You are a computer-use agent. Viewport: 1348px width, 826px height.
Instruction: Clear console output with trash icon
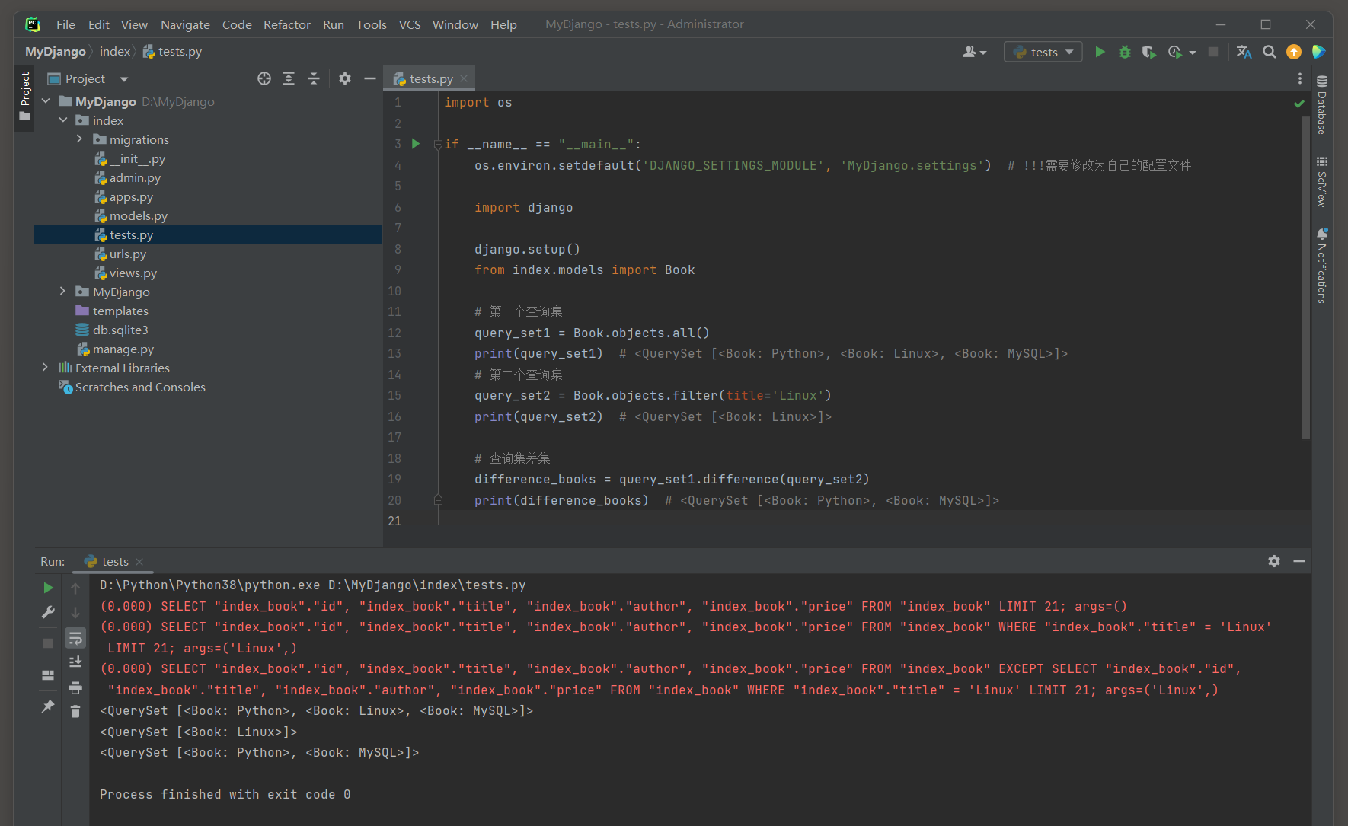click(x=75, y=712)
